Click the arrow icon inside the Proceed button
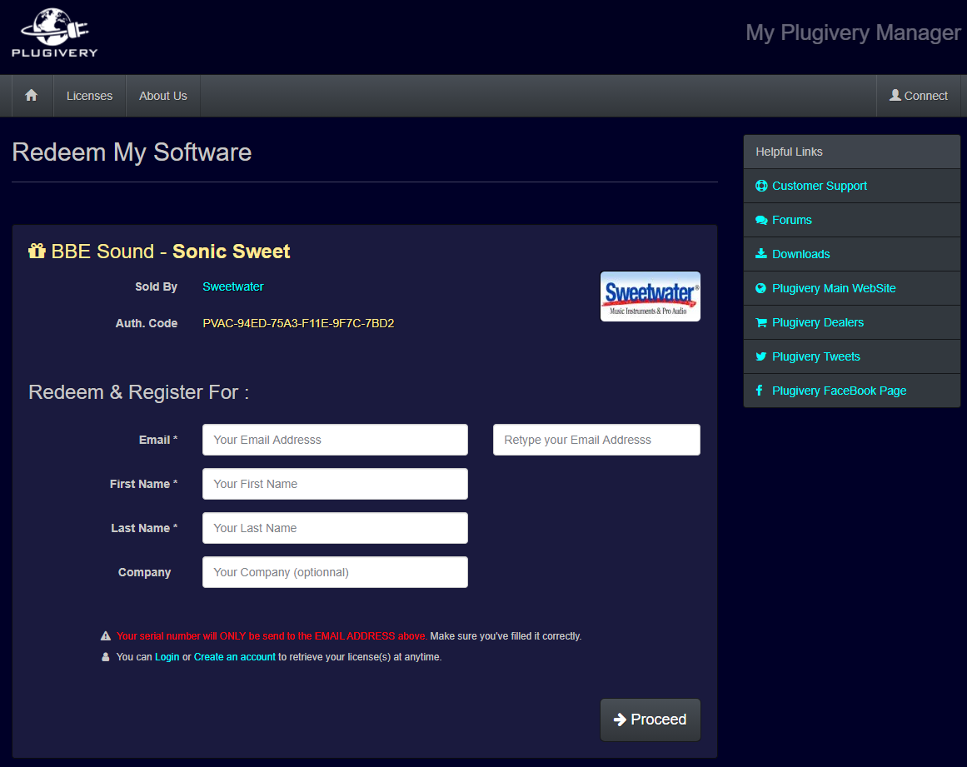Image resolution: width=967 pixels, height=767 pixels. tap(621, 720)
